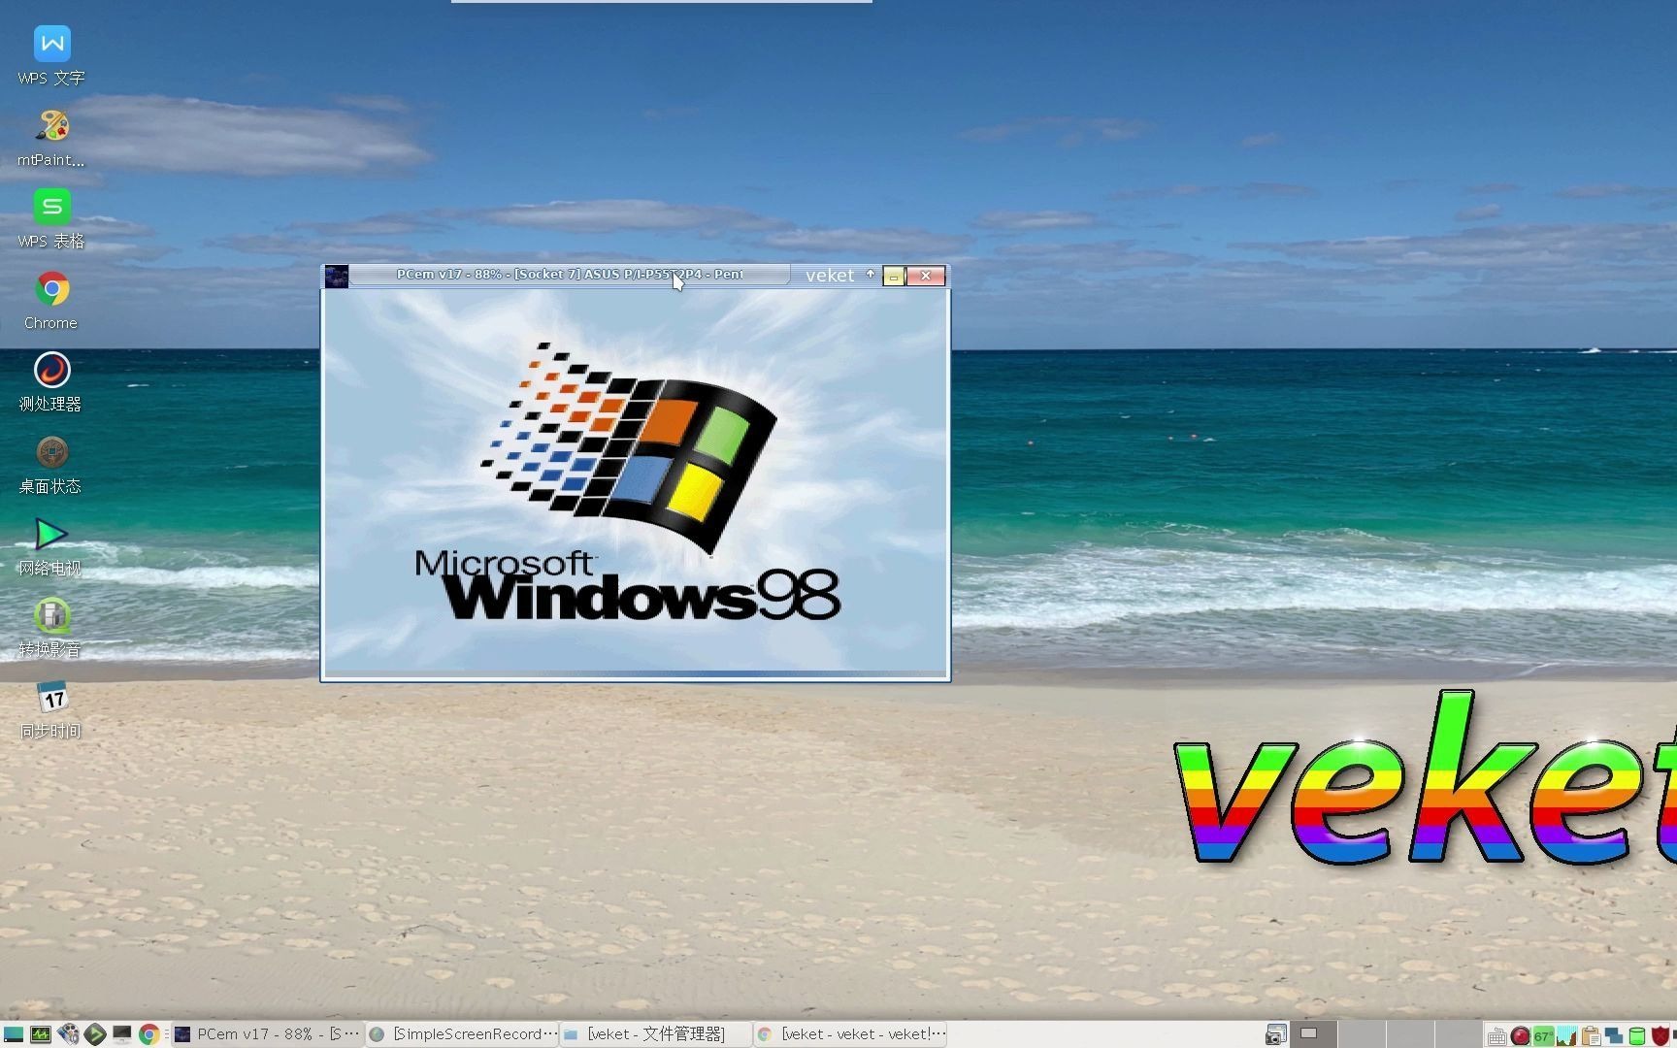Click the green play arrow taskbar launcher
Screen dimensions: 1677x1048
tap(95, 1034)
